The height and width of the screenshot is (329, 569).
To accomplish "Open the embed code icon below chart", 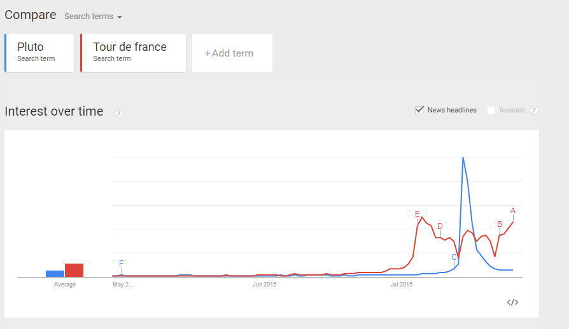I will click(512, 302).
